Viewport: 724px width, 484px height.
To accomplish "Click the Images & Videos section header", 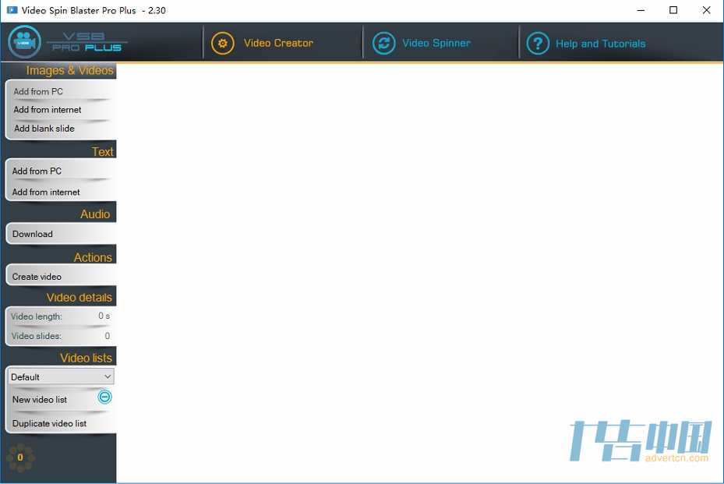I will (x=69, y=70).
